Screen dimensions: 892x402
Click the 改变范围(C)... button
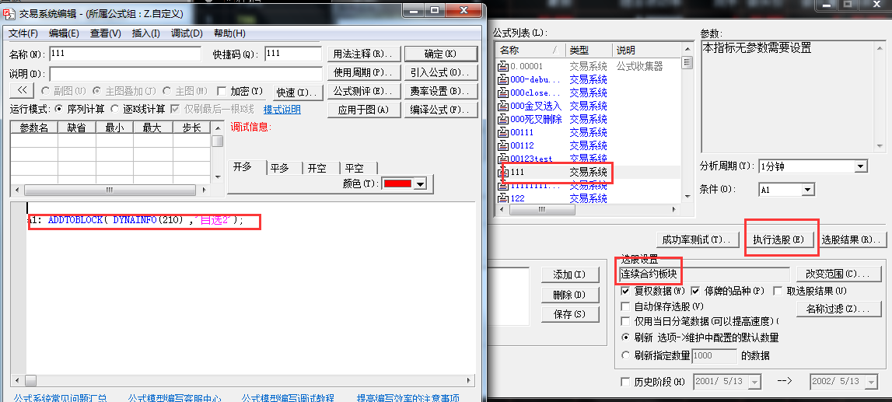point(838,274)
